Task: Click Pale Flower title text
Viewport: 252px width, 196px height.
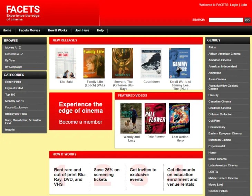Action: (156, 137)
